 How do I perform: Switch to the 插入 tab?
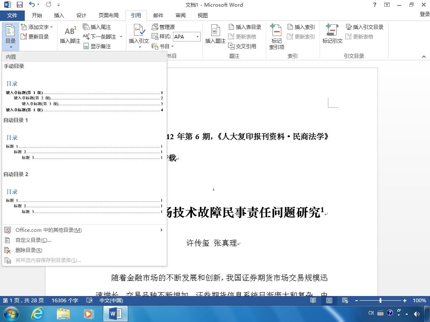(59, 16)
